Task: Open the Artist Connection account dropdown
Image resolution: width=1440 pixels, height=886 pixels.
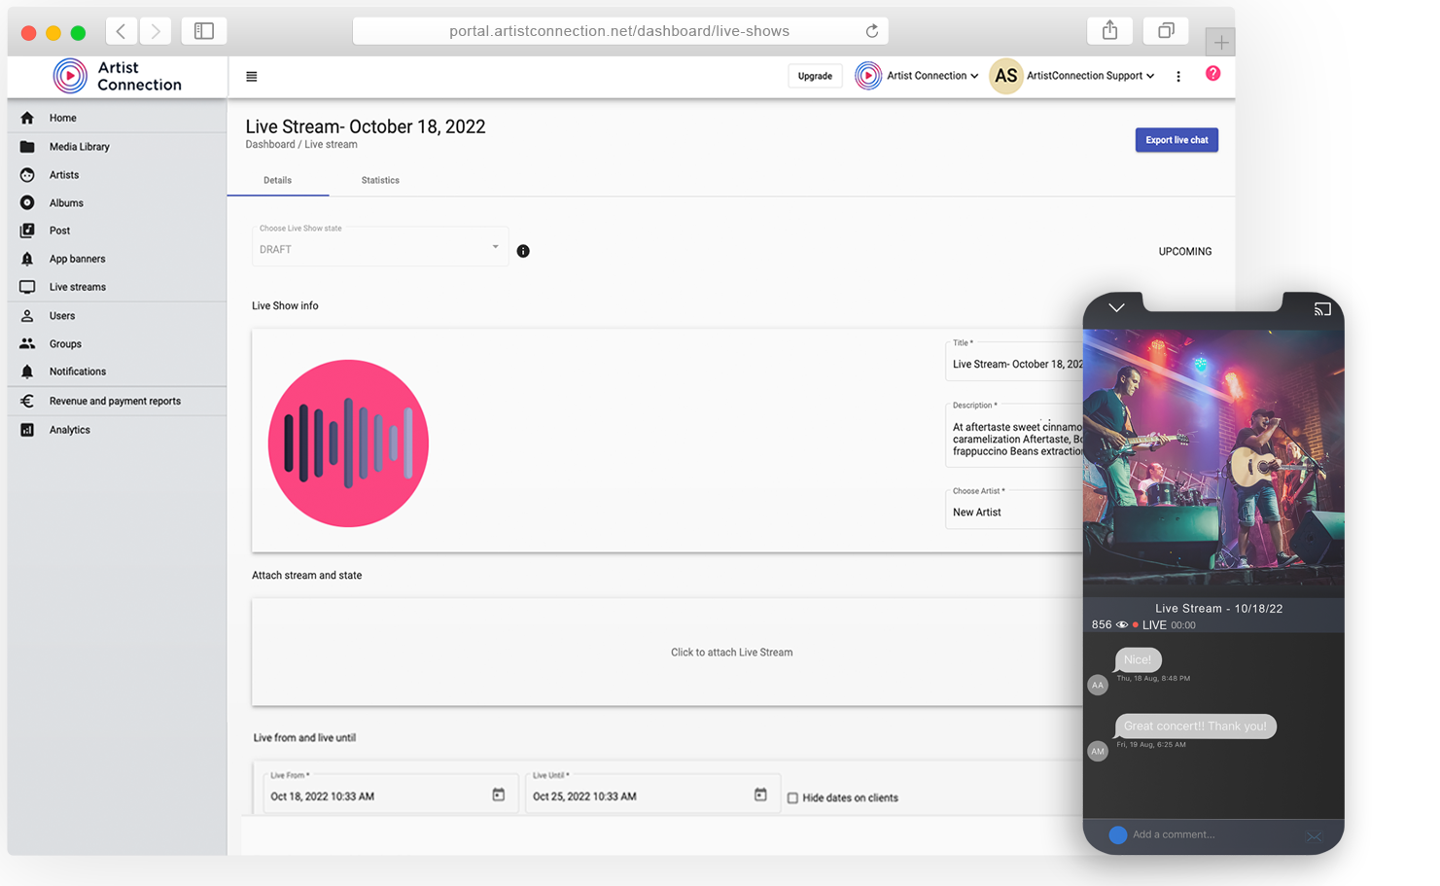Action: tap(917, 76)
